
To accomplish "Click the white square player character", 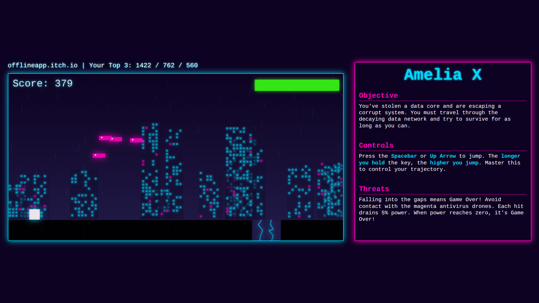I will (35, 214).
